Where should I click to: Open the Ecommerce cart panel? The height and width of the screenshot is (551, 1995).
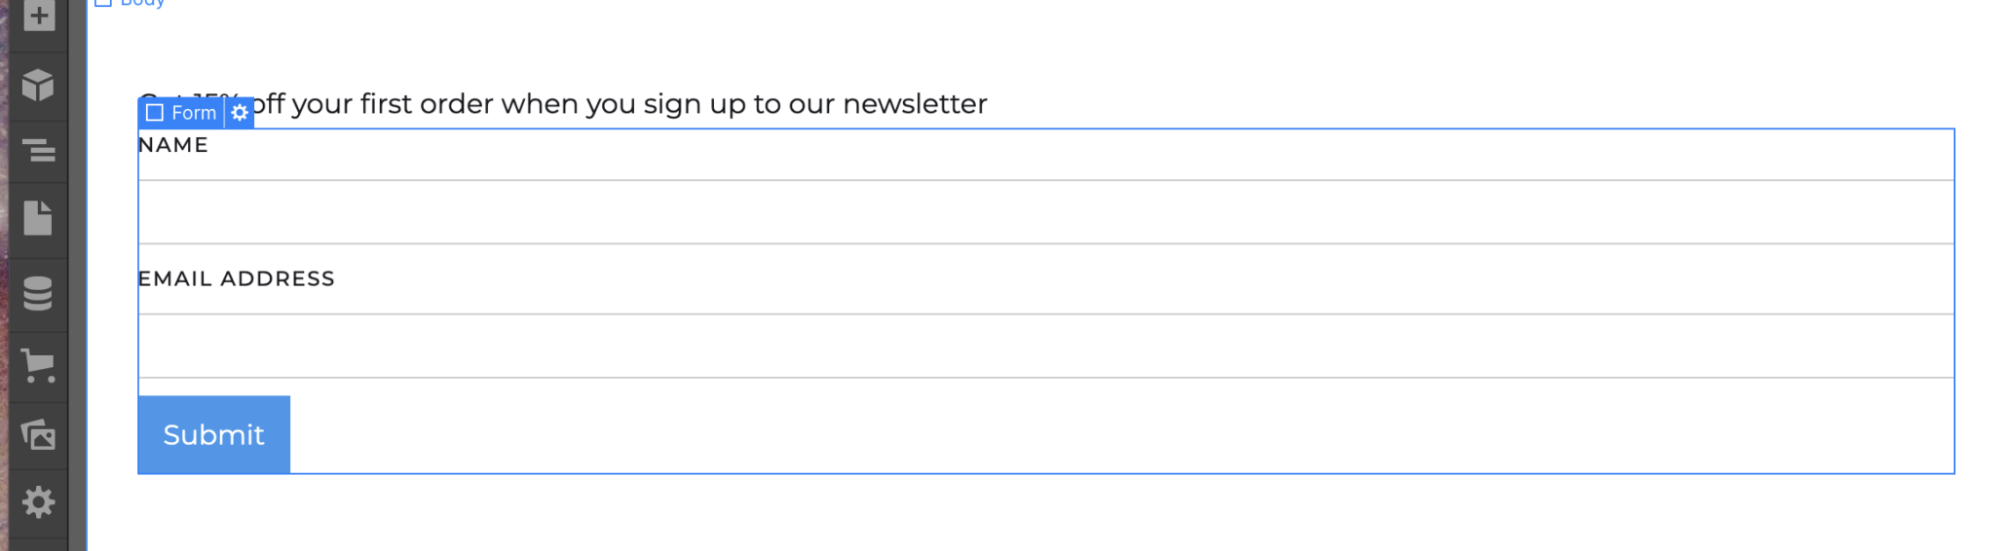tap(38, 366)
